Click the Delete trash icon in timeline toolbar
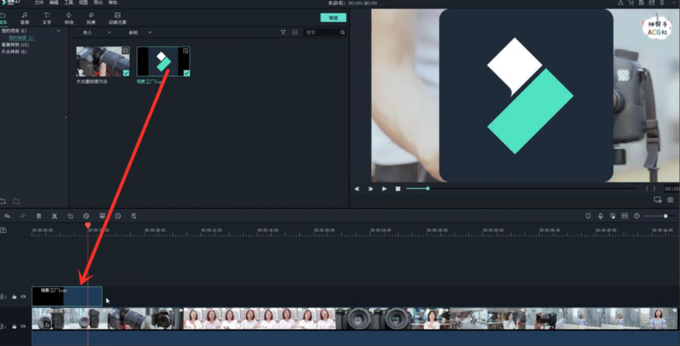Image resolution: width=680 pixels, height=346 pixels. 38,215
